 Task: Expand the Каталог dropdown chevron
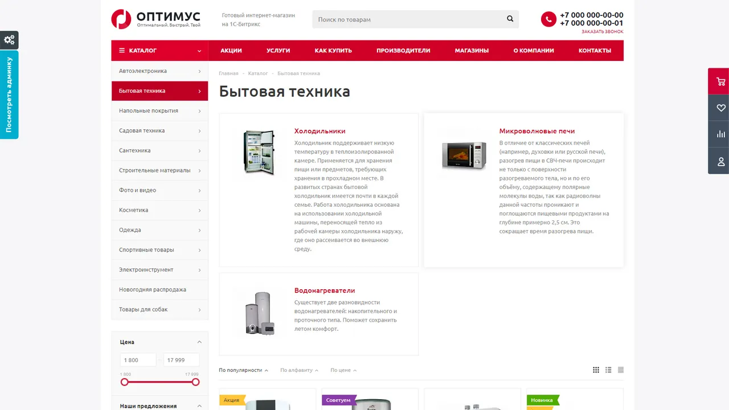[199, 51]
